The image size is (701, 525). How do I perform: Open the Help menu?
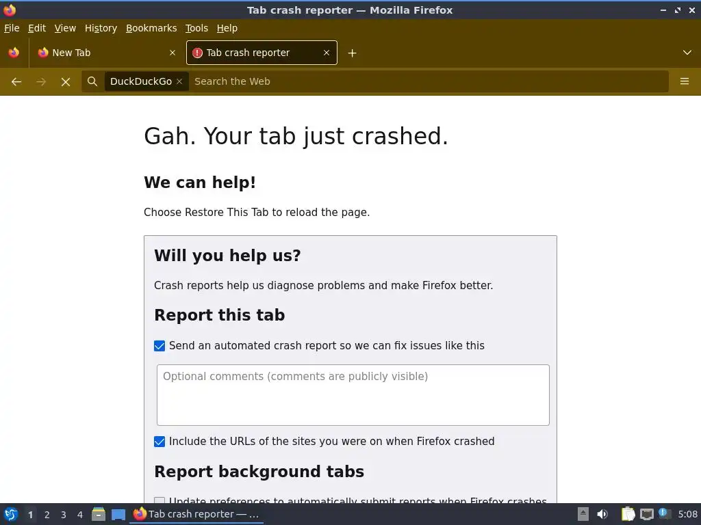point(227,28)
